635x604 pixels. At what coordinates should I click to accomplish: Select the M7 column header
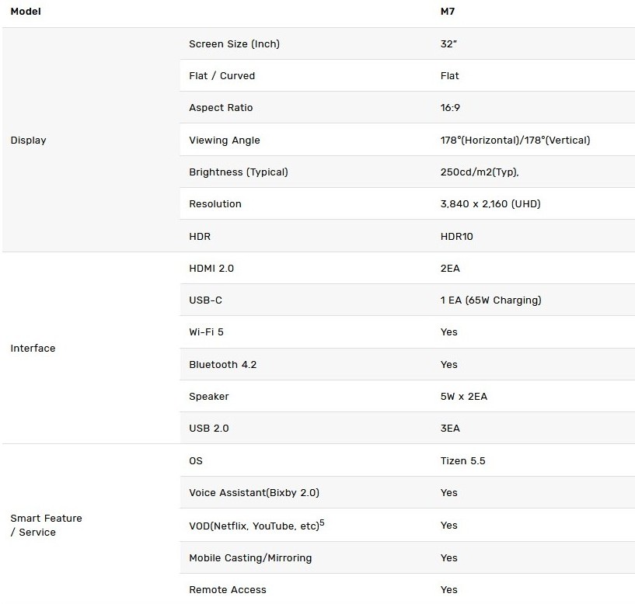[x=448, y=12]
